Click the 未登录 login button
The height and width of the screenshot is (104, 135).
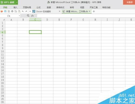(x=129, y=2)
